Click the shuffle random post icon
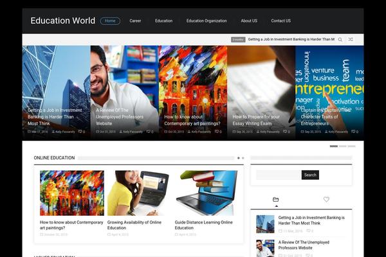386x257 pixels. pyautogui.click(x=351, y=39)
